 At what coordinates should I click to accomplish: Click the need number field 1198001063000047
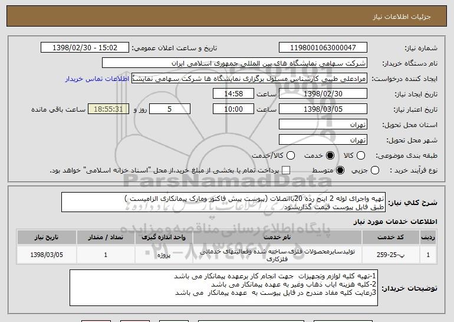click(x=323, y=48)
